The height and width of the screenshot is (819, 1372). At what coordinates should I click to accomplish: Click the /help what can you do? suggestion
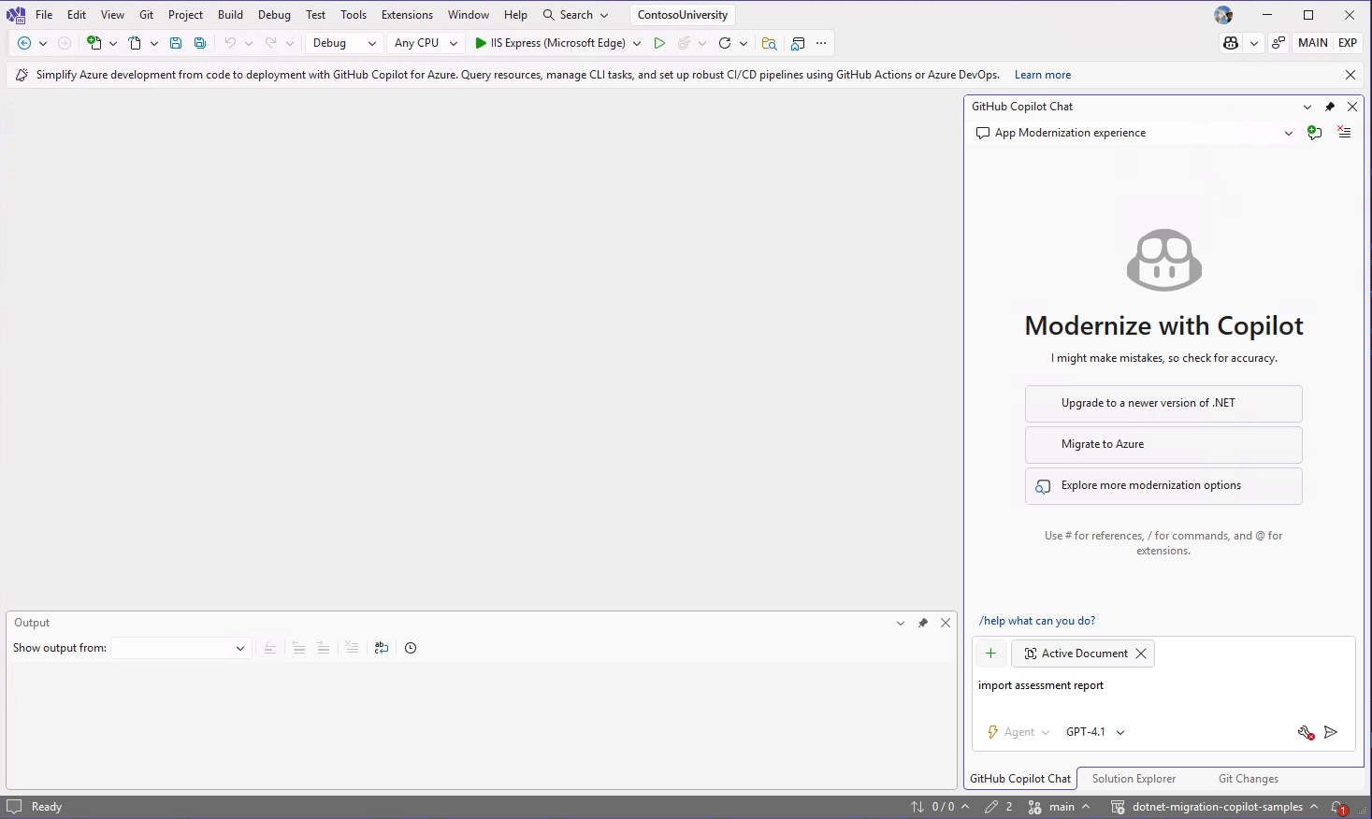[1037, 621]
